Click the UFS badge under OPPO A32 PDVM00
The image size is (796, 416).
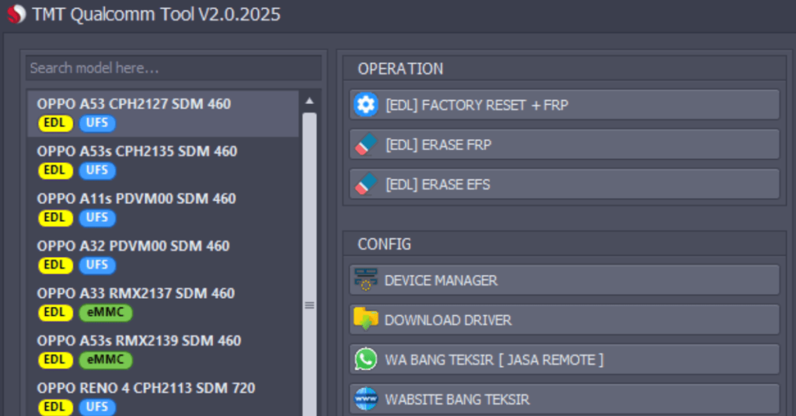(x=97, y=265)
